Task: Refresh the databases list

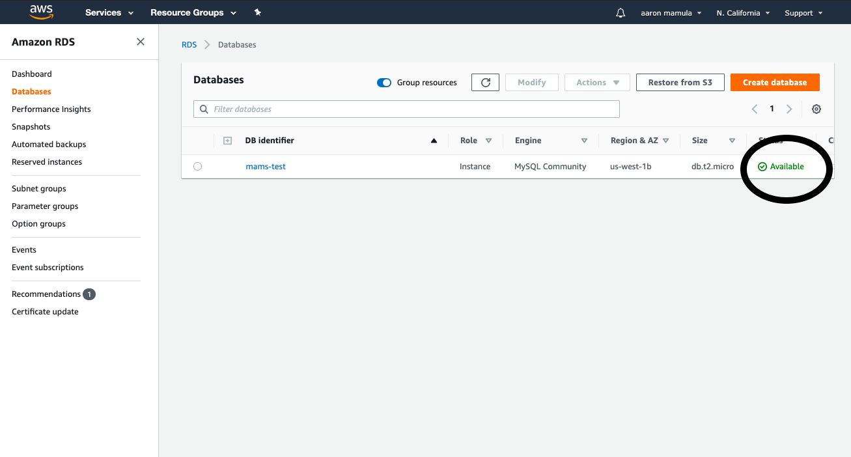Action: coord(485,83)
